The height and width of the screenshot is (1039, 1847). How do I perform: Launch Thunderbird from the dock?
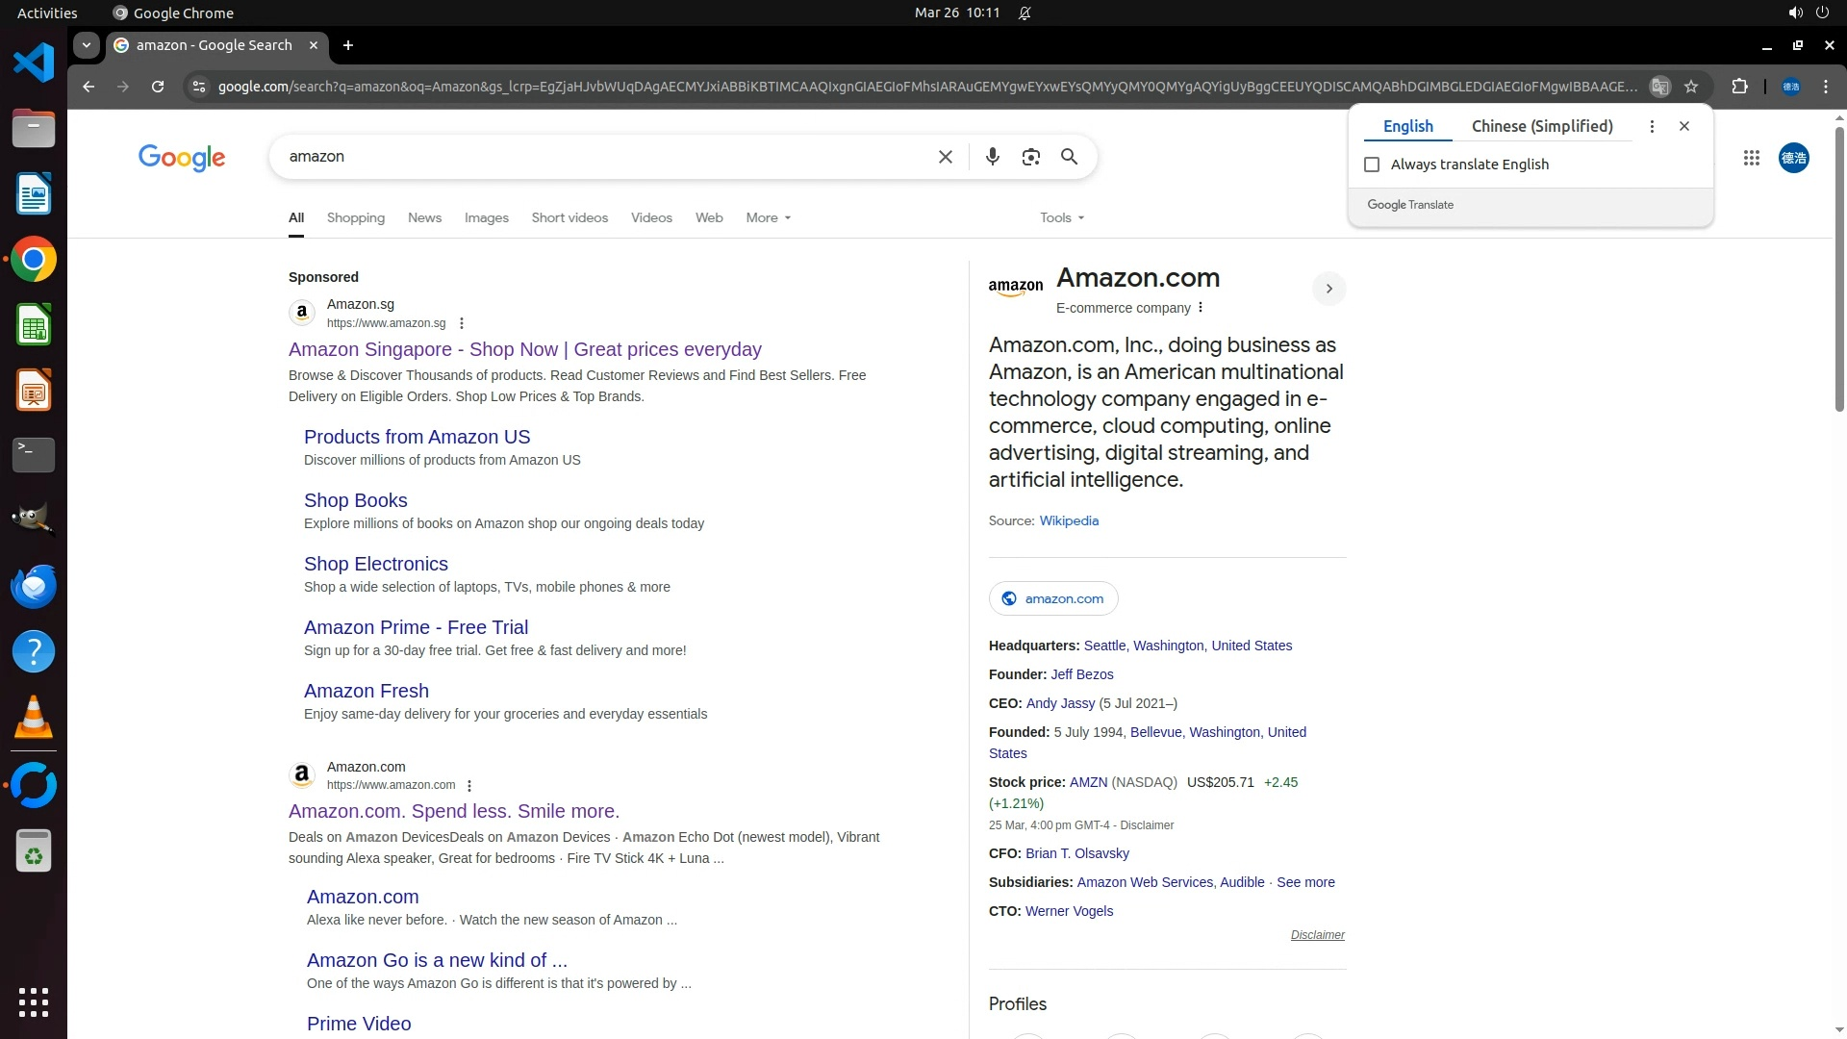click(34, 586)
